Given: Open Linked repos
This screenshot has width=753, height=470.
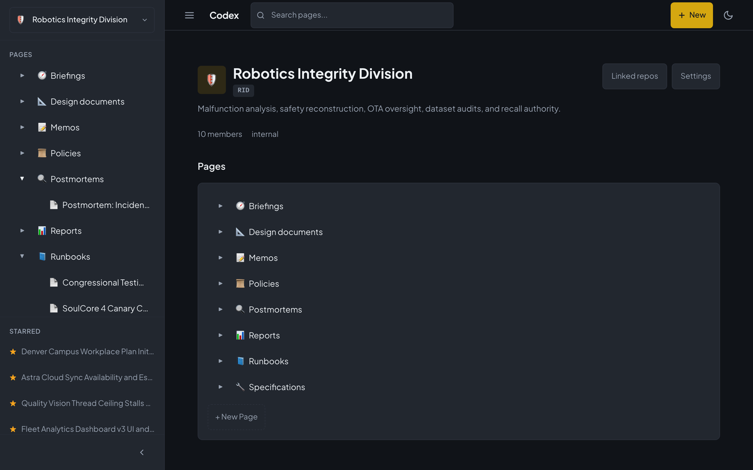Looking at the screenshot, I should point(635,76).
